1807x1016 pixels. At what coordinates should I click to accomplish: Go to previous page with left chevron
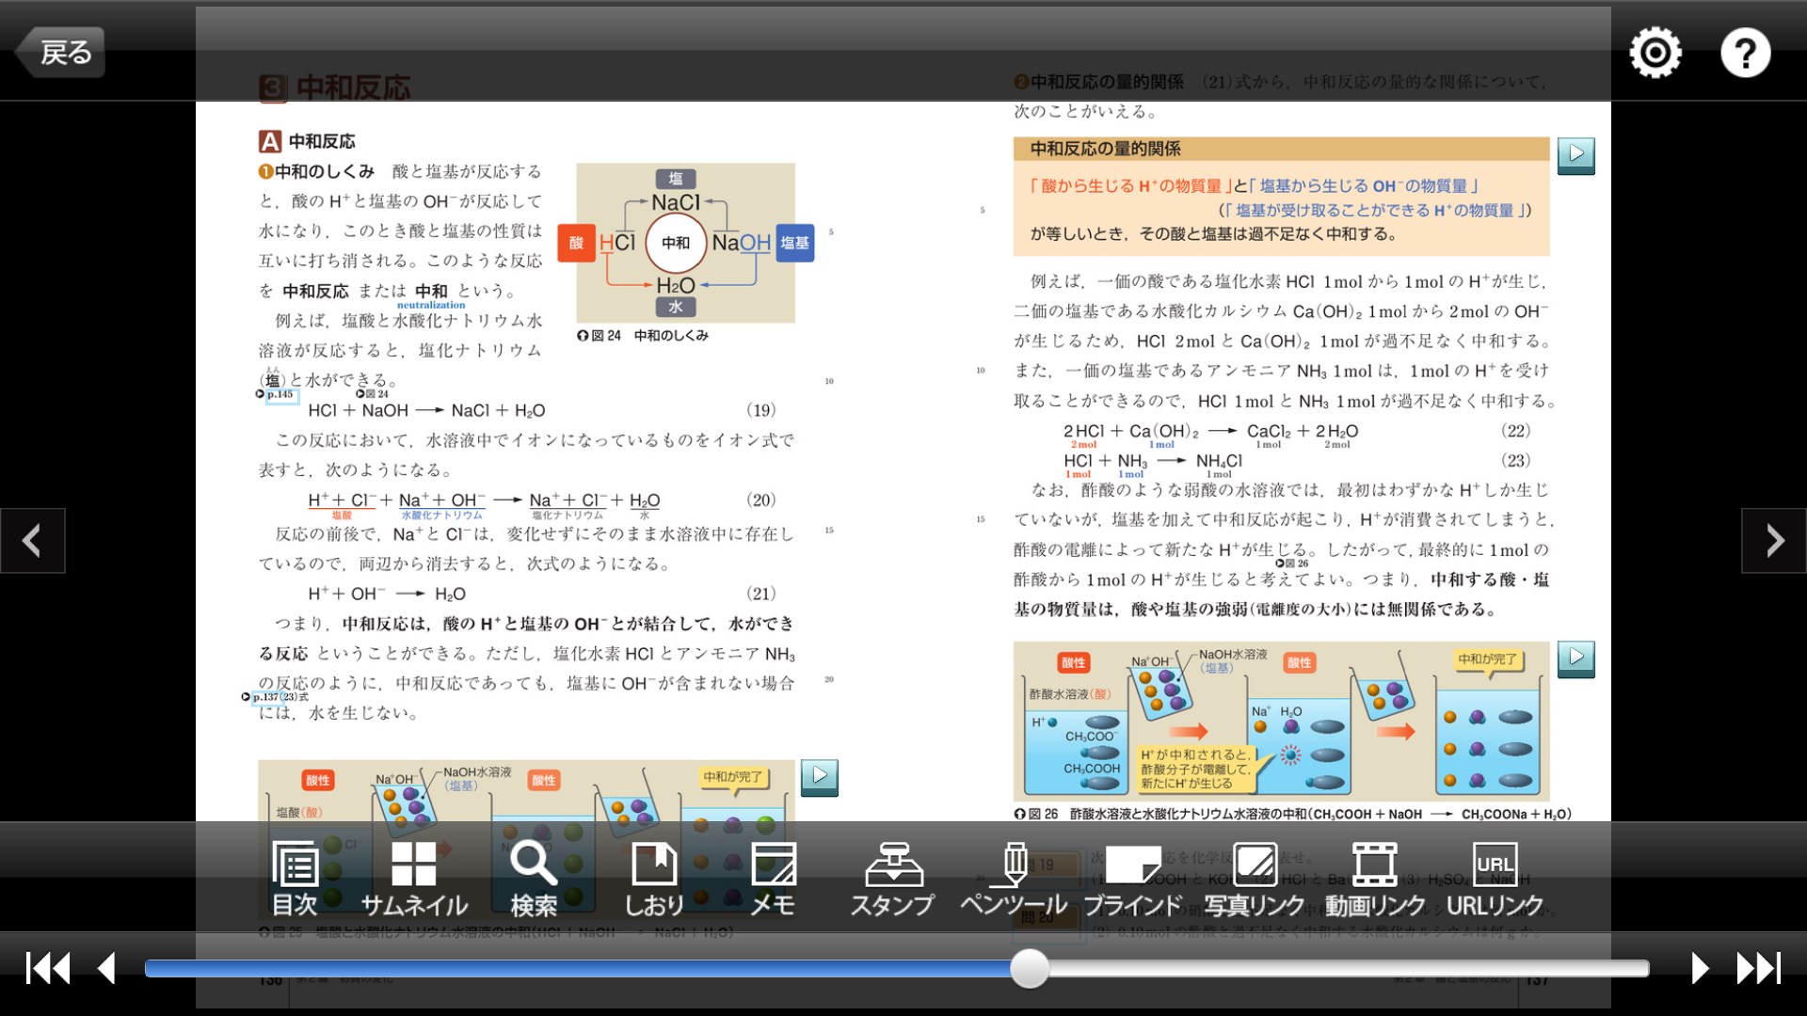tap(32, 541)
